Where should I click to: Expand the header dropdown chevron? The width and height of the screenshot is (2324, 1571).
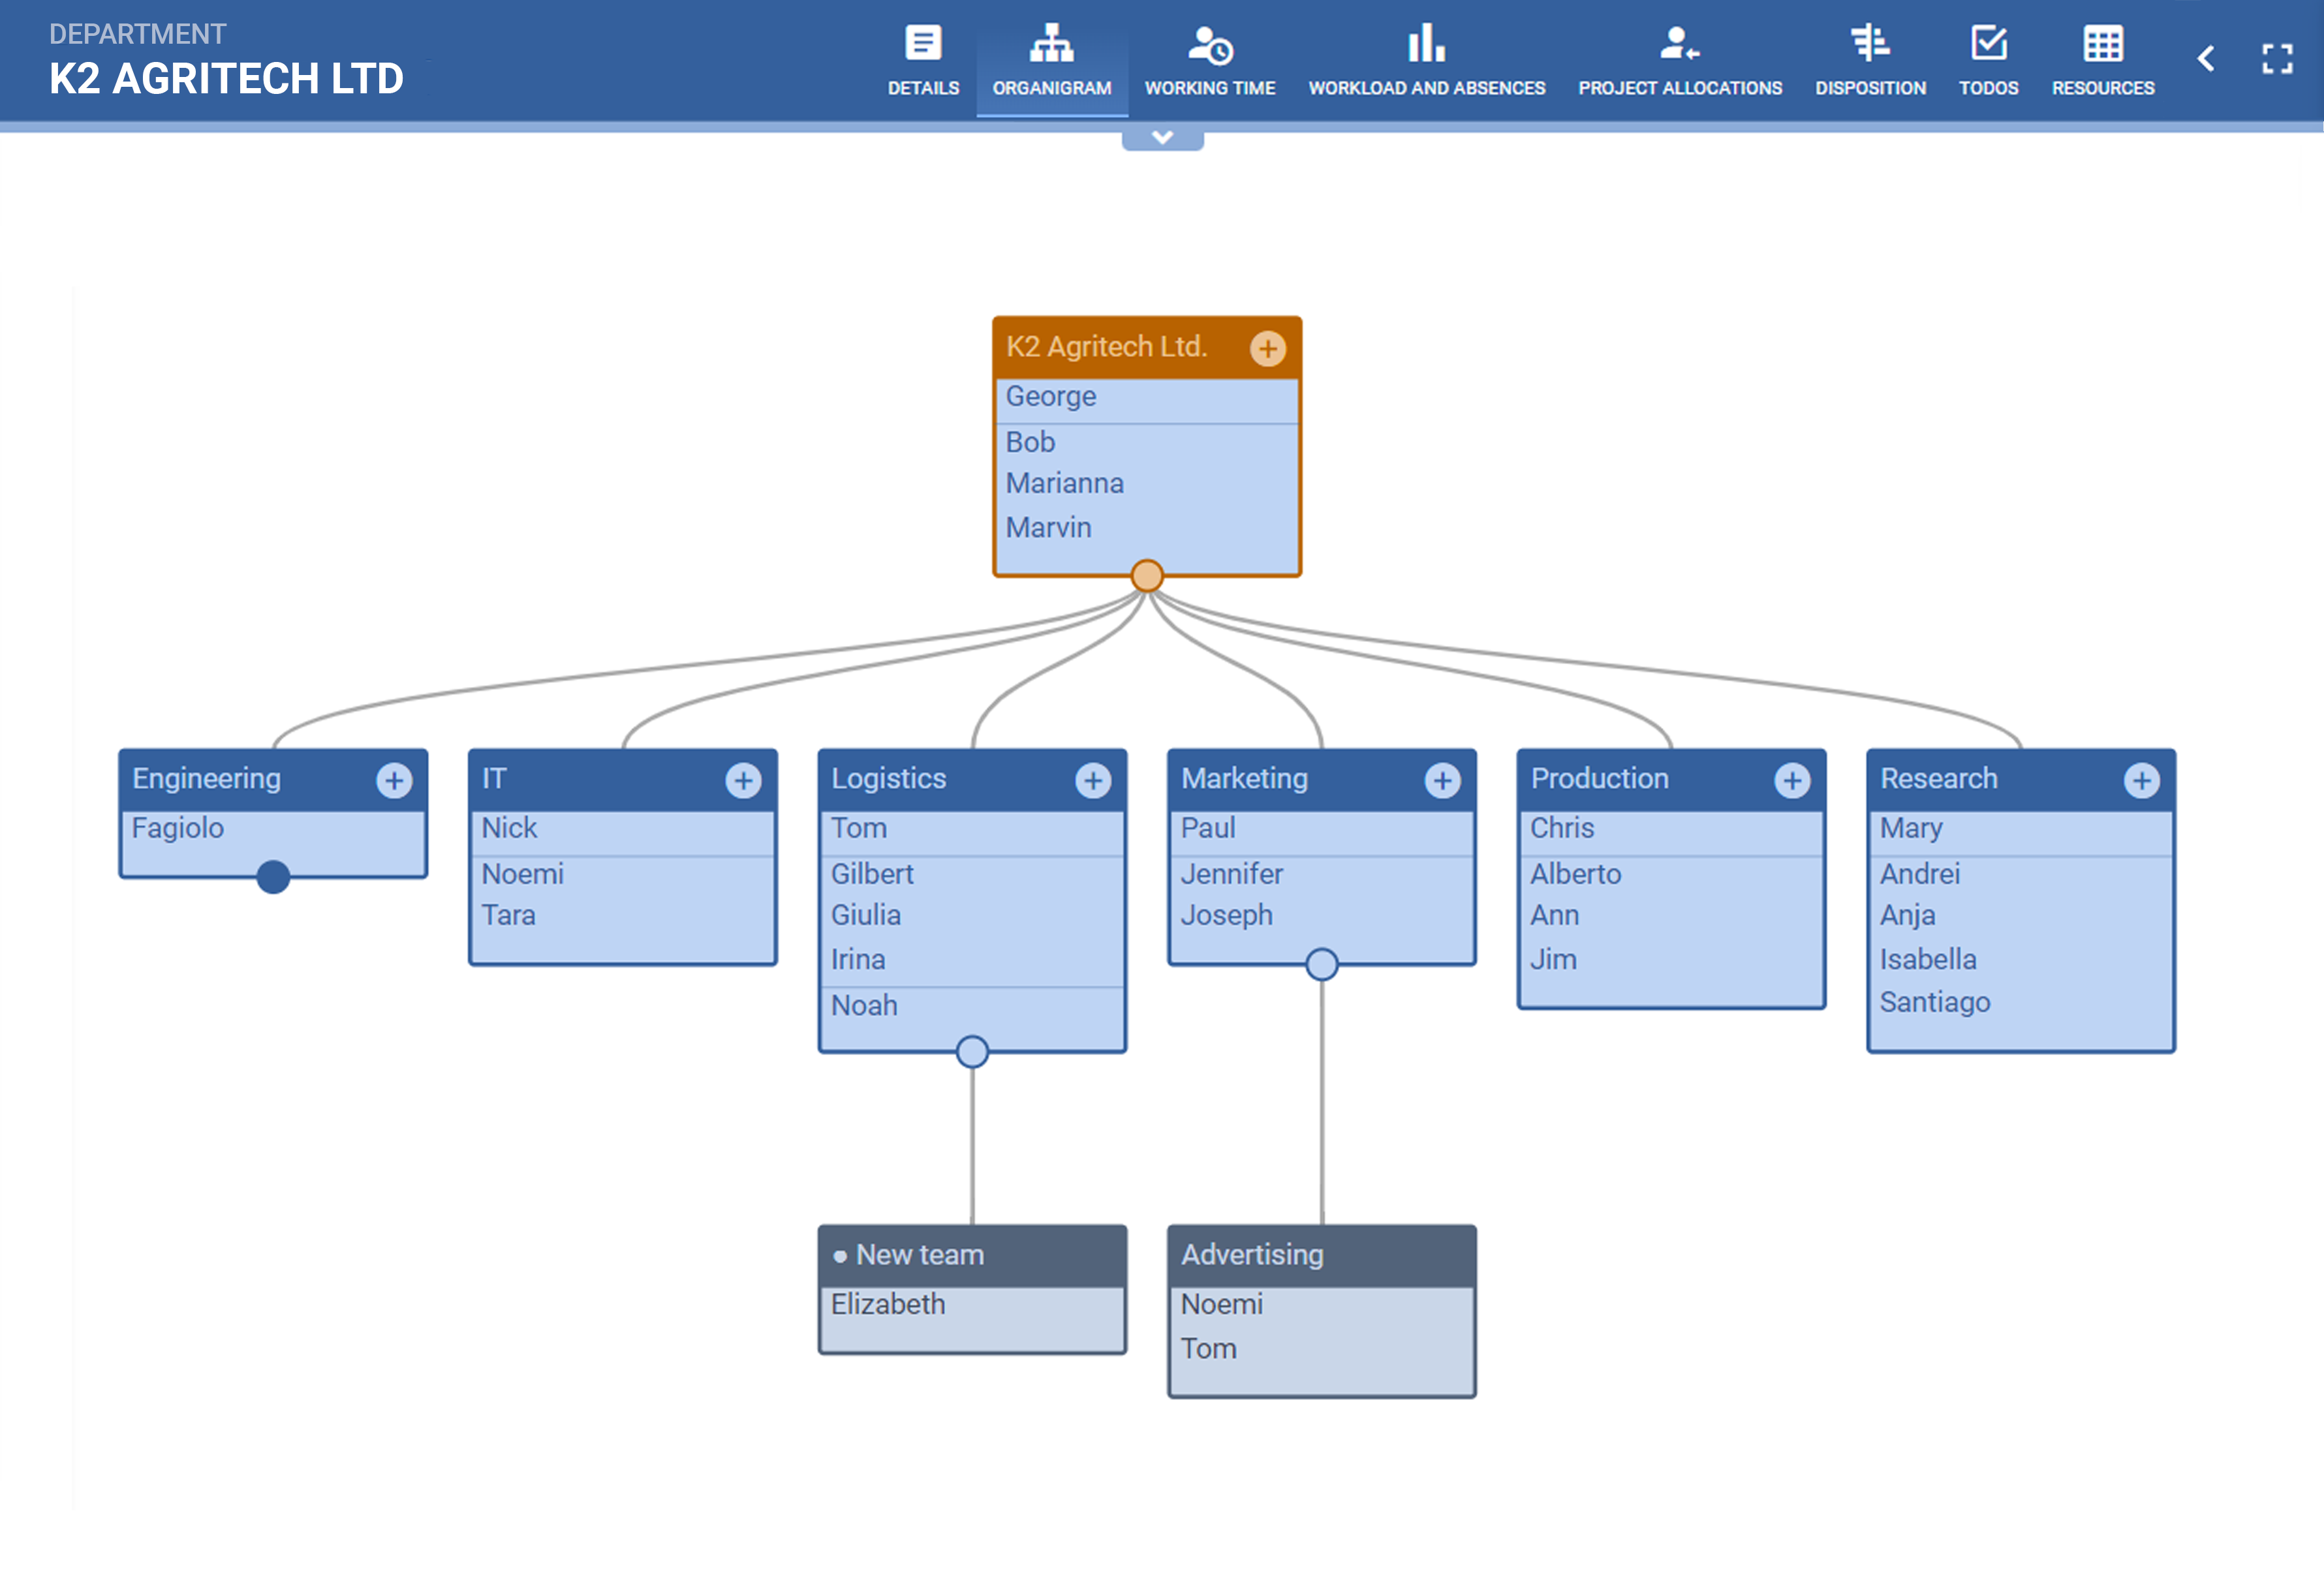coord(1162,138)
